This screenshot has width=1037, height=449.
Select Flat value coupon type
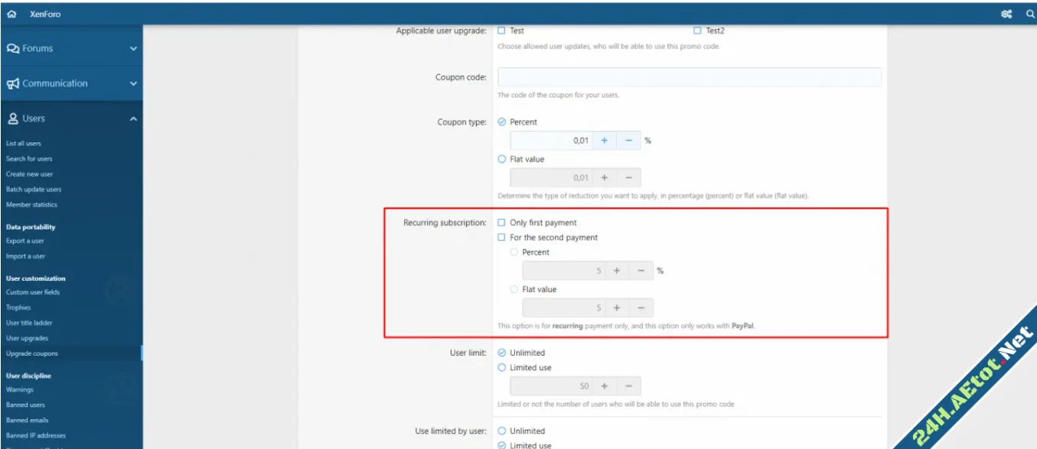pyautogui.click(x=502, y=159)
